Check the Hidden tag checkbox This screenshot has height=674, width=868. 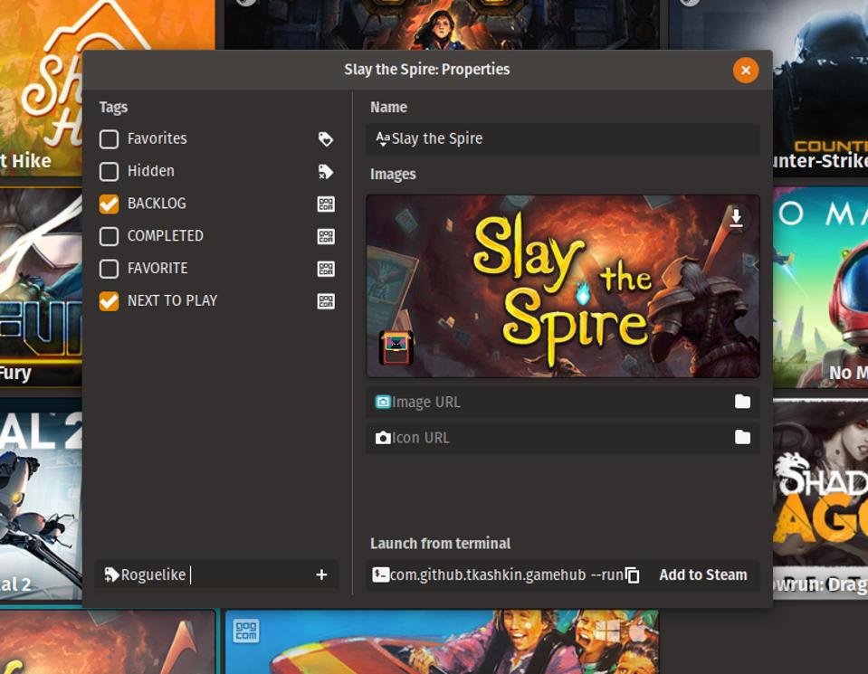coord(109,172)
